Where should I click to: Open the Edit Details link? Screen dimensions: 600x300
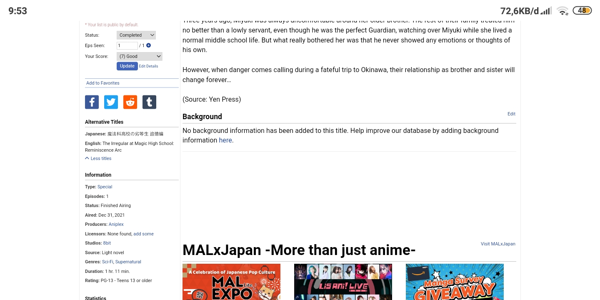(x=148, y=66)
